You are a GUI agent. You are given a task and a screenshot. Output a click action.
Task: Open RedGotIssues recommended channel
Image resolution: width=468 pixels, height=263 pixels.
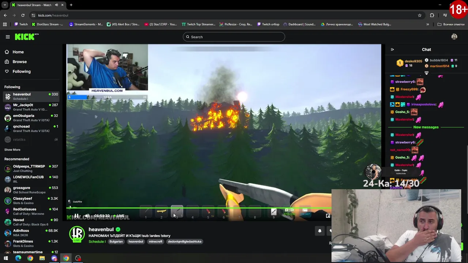(31, 211)
